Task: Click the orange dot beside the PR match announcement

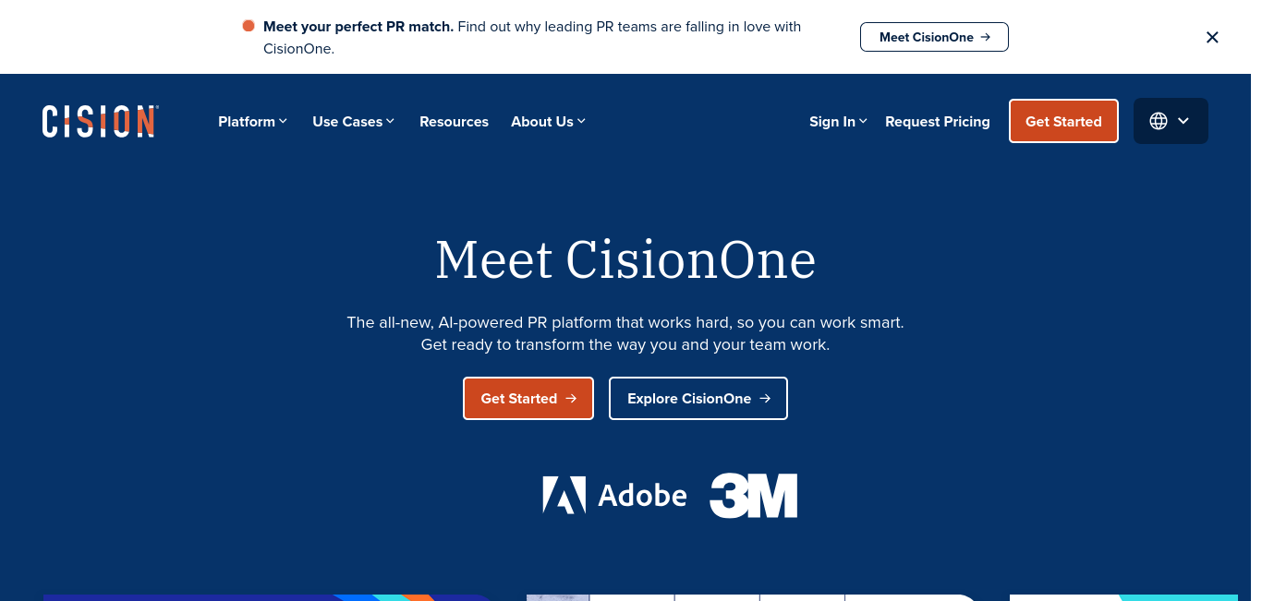Action: pos(249,26)
